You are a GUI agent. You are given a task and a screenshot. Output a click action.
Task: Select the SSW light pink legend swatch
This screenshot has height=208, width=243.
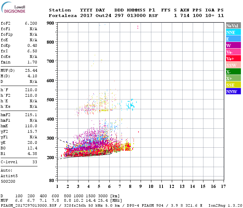[233, 65]
